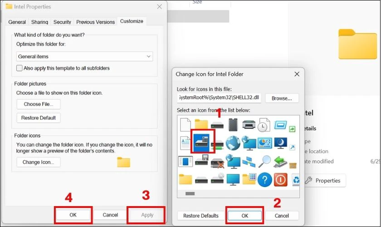The width and height of the screenshot is (381, 227).
Task: Click the SHELL32.dll file path field
Action: click(x=219, y=98)
